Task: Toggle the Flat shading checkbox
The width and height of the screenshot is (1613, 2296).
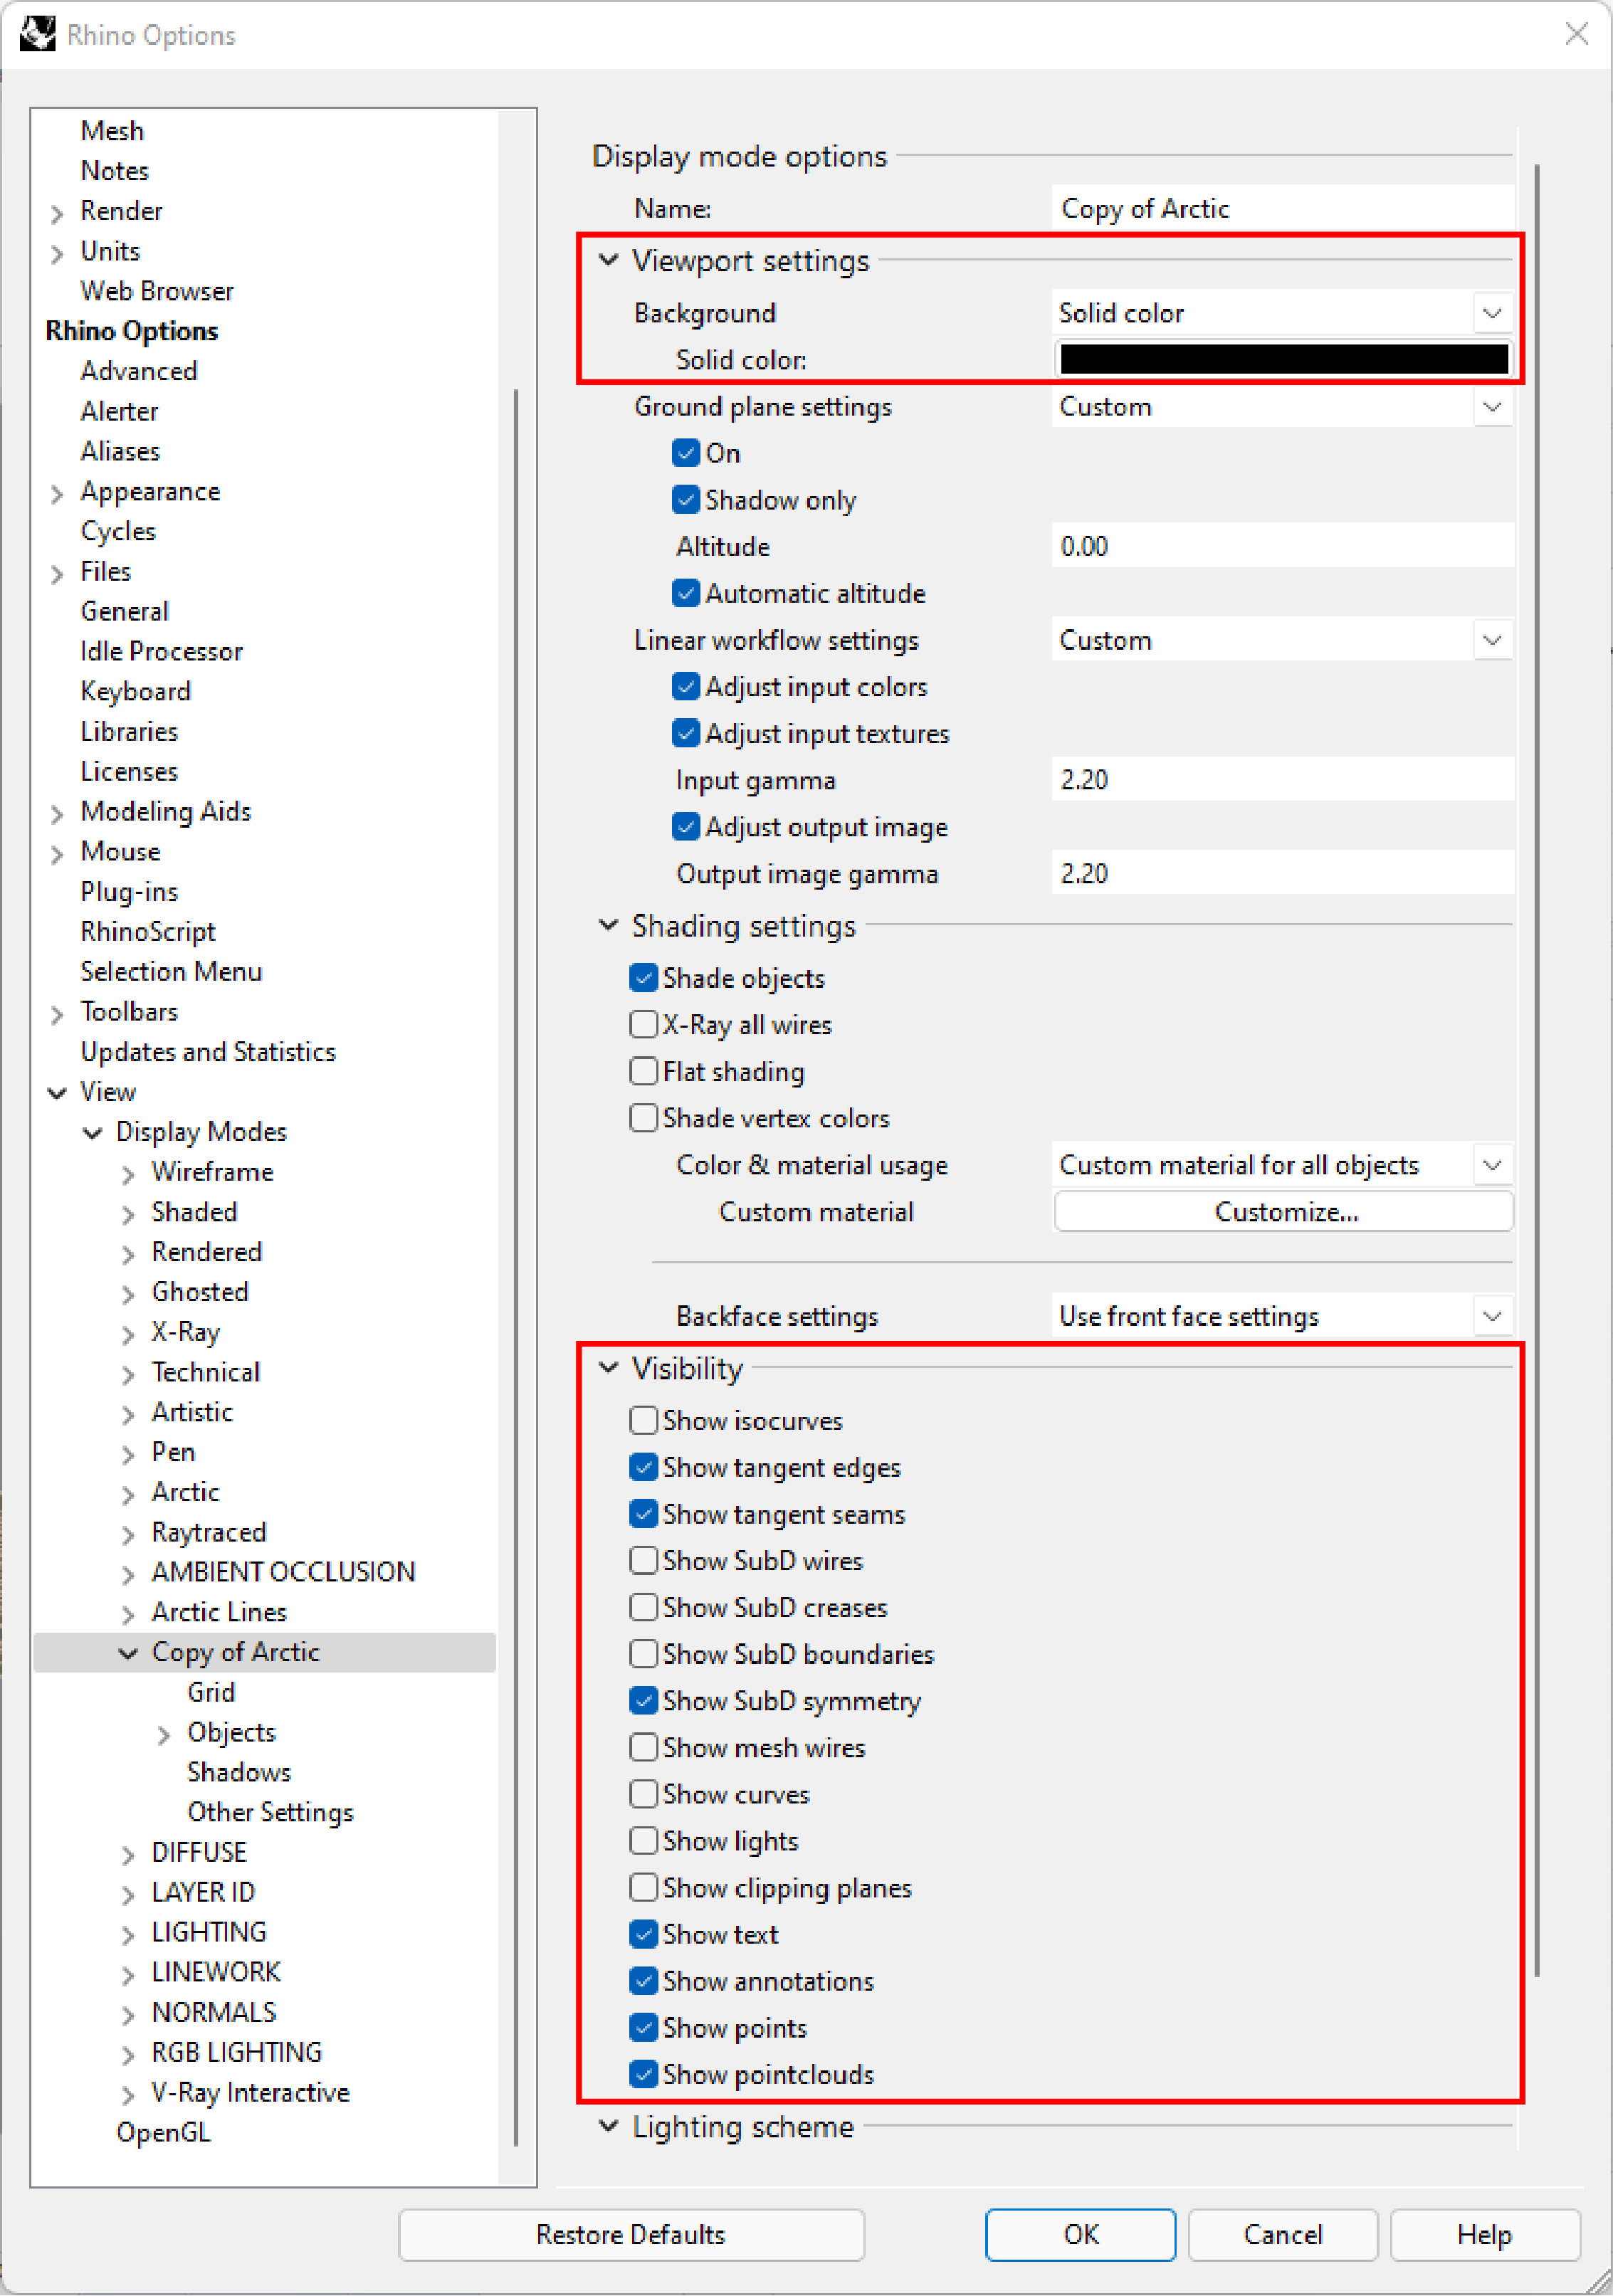Action: 644,1071
